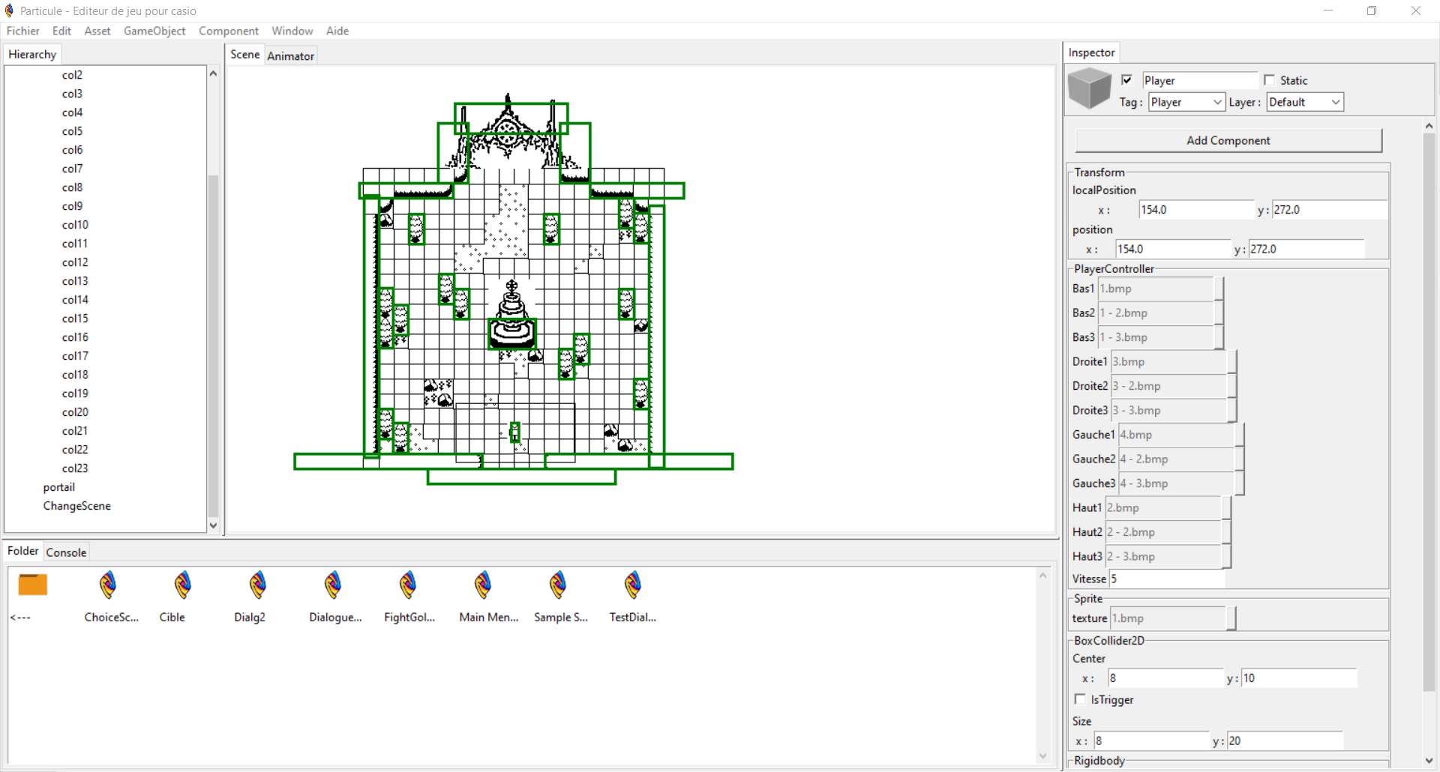Switch to the Scene tab
Viewport: 1440px width, 772px height.
[245, 55]
